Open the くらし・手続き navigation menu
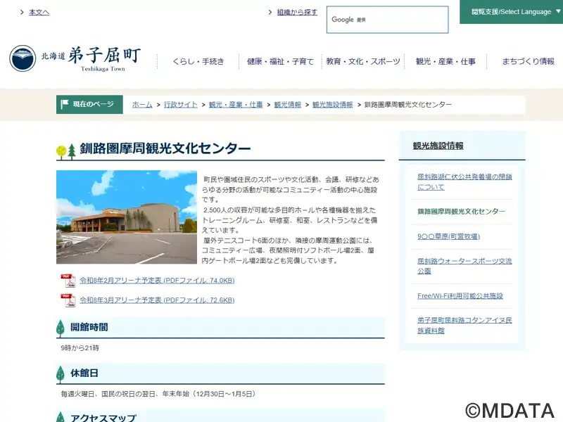The image size is (563, 422). pyautogui.click(x=198, y=62)
